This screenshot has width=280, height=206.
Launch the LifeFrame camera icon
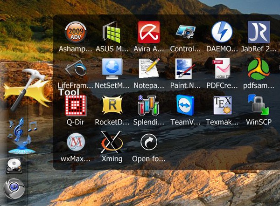76,69
